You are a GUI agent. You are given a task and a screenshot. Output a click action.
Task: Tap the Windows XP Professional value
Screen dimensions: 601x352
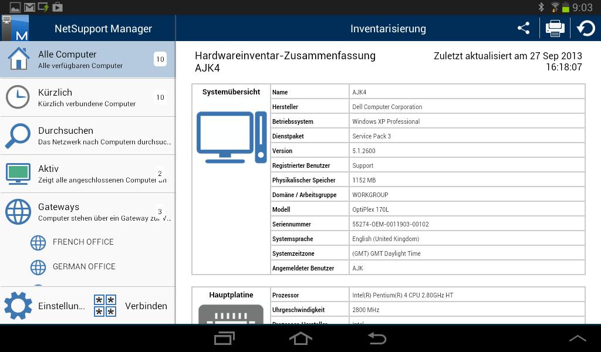point(386,121)
